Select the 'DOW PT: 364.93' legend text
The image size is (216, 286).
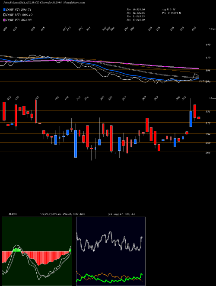pyautogui.click(x=19, y=20)
